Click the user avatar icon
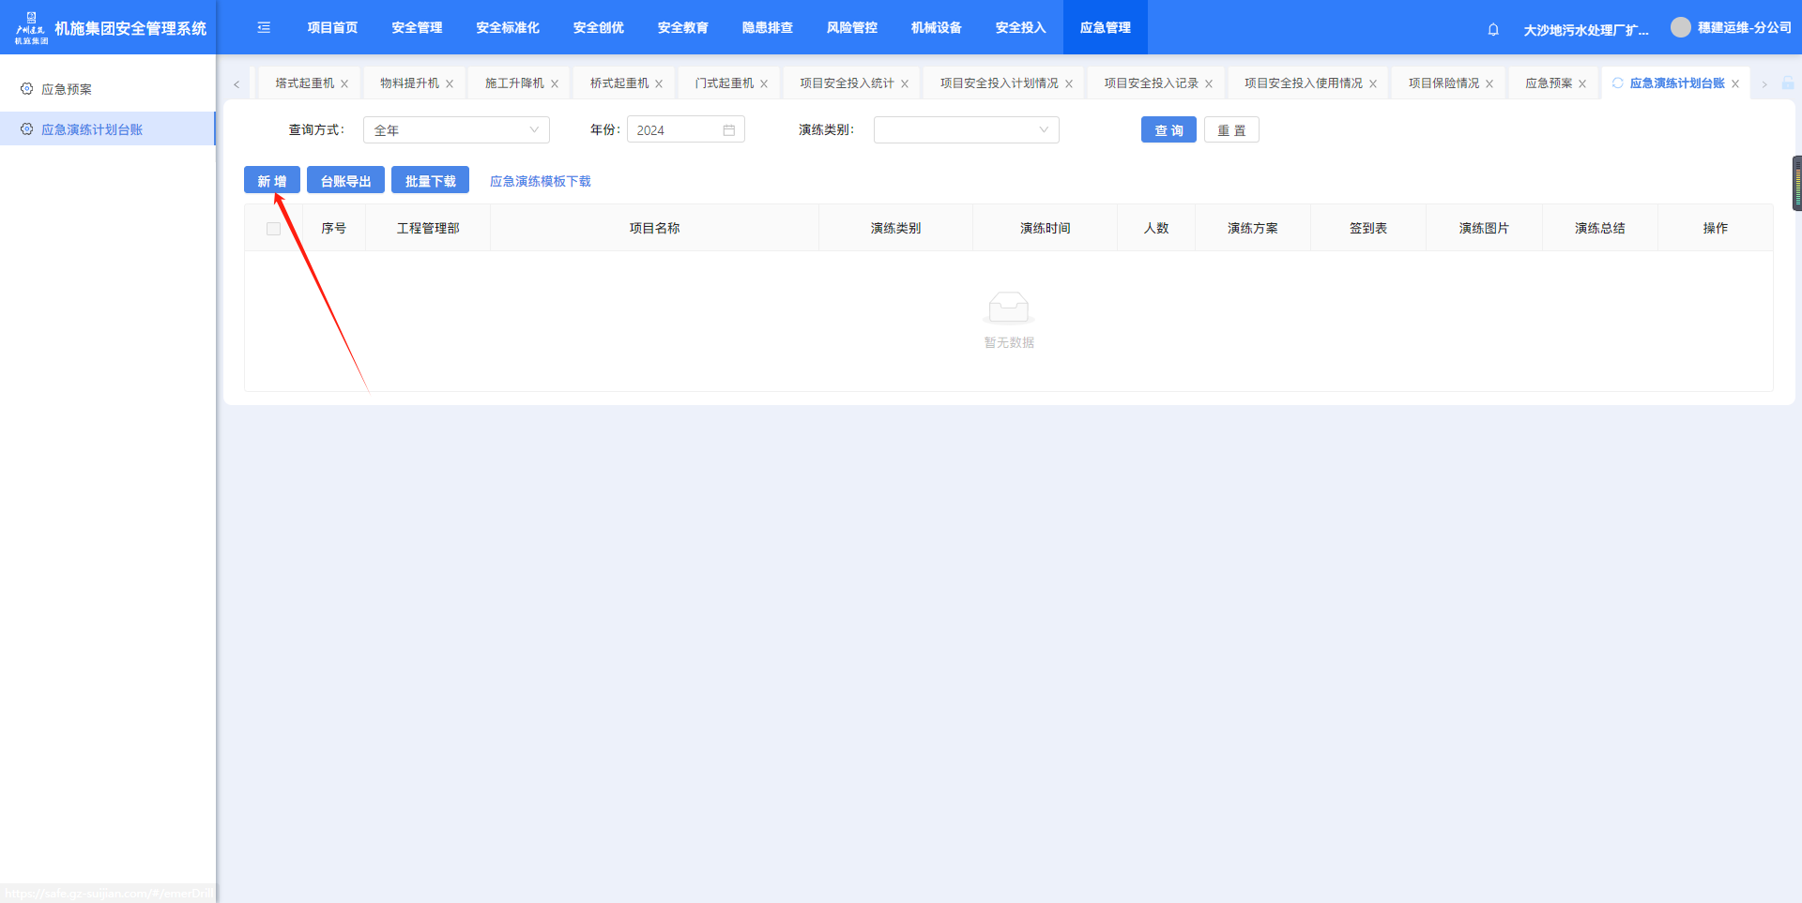This screenshot has height=903, width=1802. coord(1680,28)
